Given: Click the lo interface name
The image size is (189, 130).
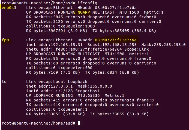Looking at the screenshot, I should (x=4, y=82).
